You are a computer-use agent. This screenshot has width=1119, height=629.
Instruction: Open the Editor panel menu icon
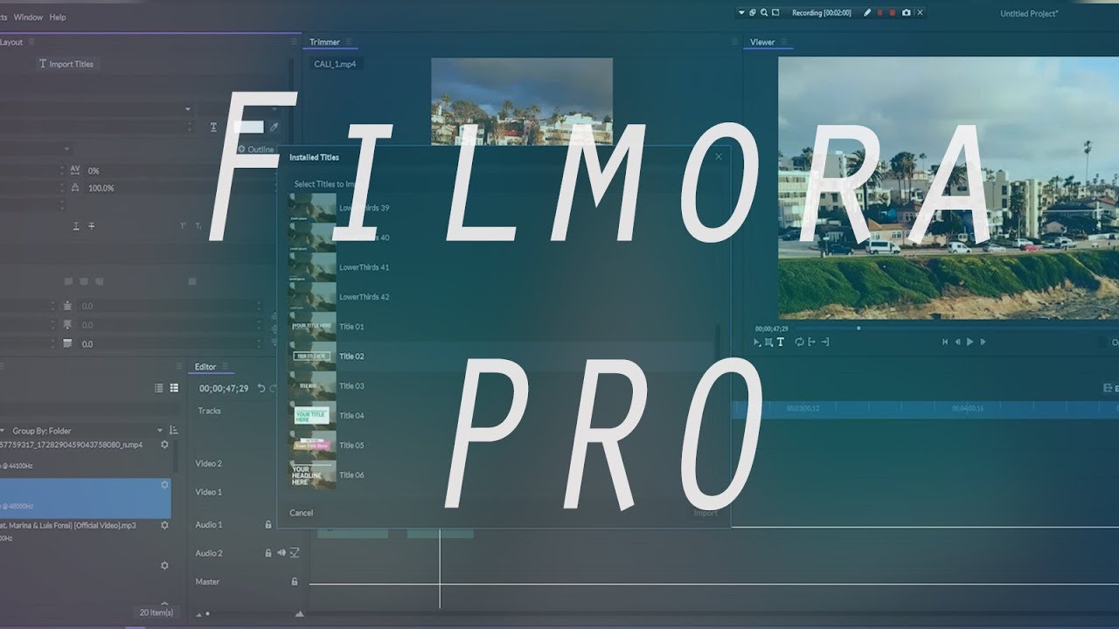coord(226,367)
